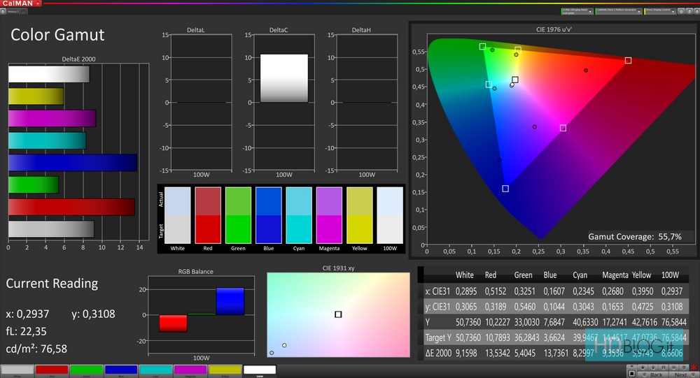Click the 'y: 0,3108' current reading

[x=93, y=314]
